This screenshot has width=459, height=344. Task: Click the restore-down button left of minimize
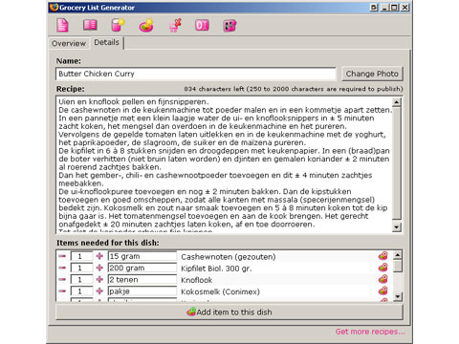pyautogui.click(x=374, y=7)
